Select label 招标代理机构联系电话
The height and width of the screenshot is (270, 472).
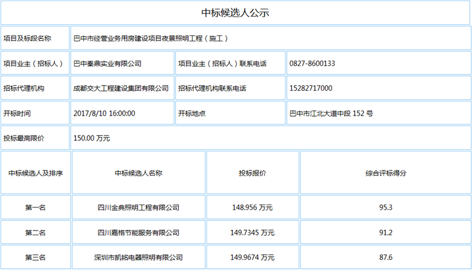click(x=212, y=88)
